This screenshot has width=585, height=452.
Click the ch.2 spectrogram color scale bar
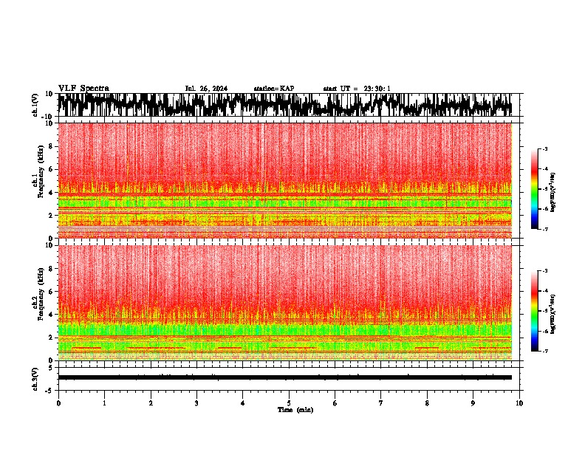point(534,311)
